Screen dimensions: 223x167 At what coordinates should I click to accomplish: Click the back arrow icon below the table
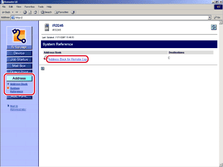tap(43, 69)
